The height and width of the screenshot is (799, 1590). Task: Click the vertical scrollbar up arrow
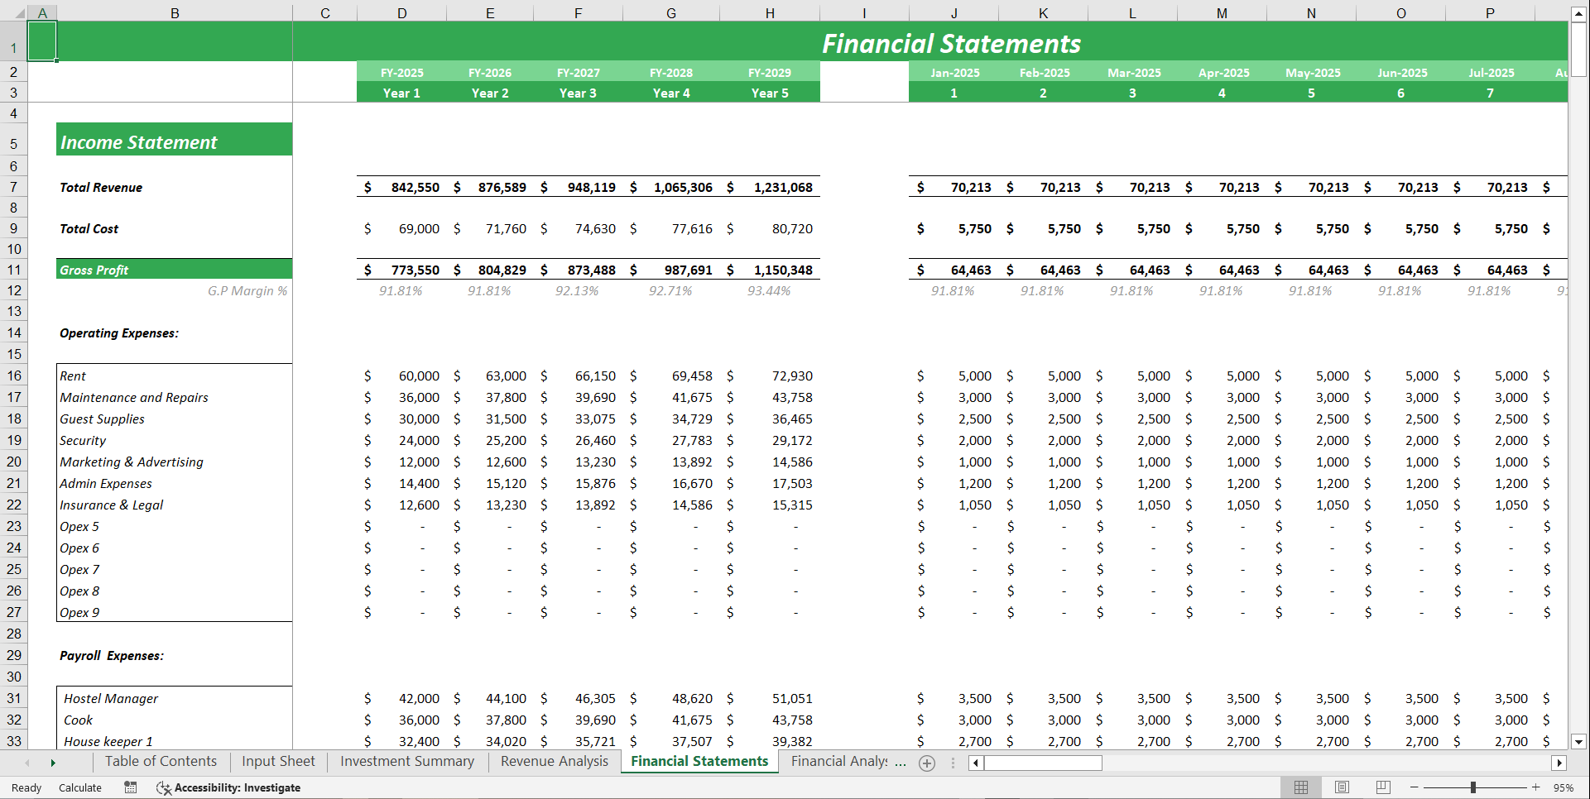click(x=1579, y=13)
